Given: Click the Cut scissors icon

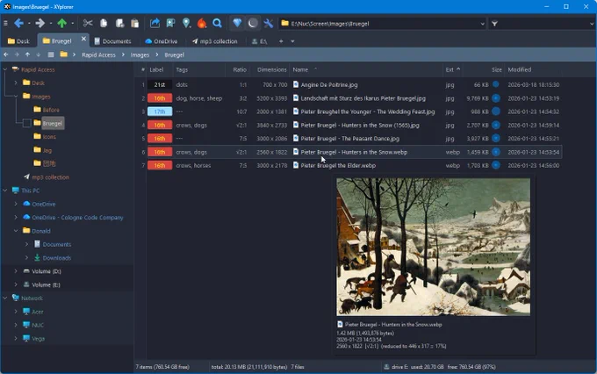Looking at the screenshot, I should 88,24.
